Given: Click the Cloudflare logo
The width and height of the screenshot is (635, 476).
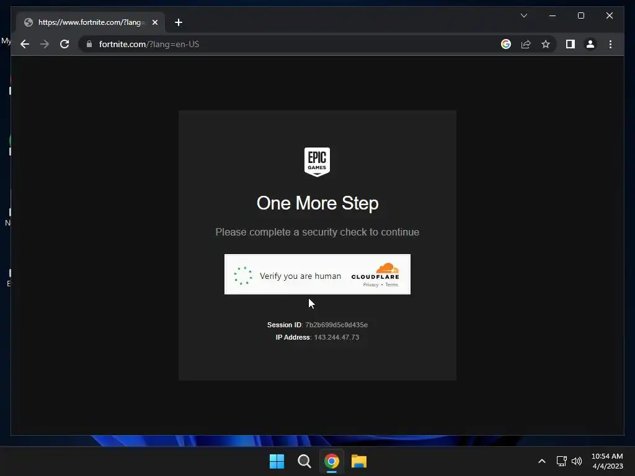Looking at the screenshot, I should 375,271.
